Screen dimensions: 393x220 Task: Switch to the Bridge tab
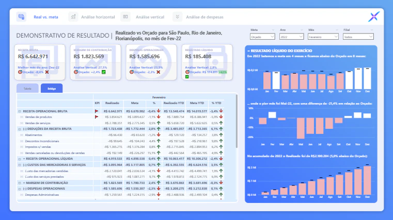[x=52, y=89]
